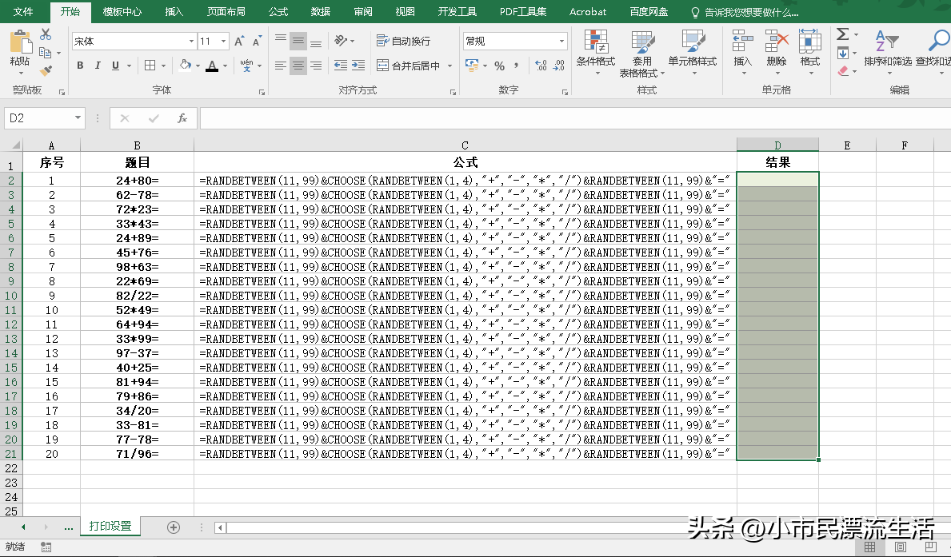Image resolution: width=951 pixels, height=557 pixels.
Task: Click AutoSum sigma icon
Action: (x=843, y=34)
